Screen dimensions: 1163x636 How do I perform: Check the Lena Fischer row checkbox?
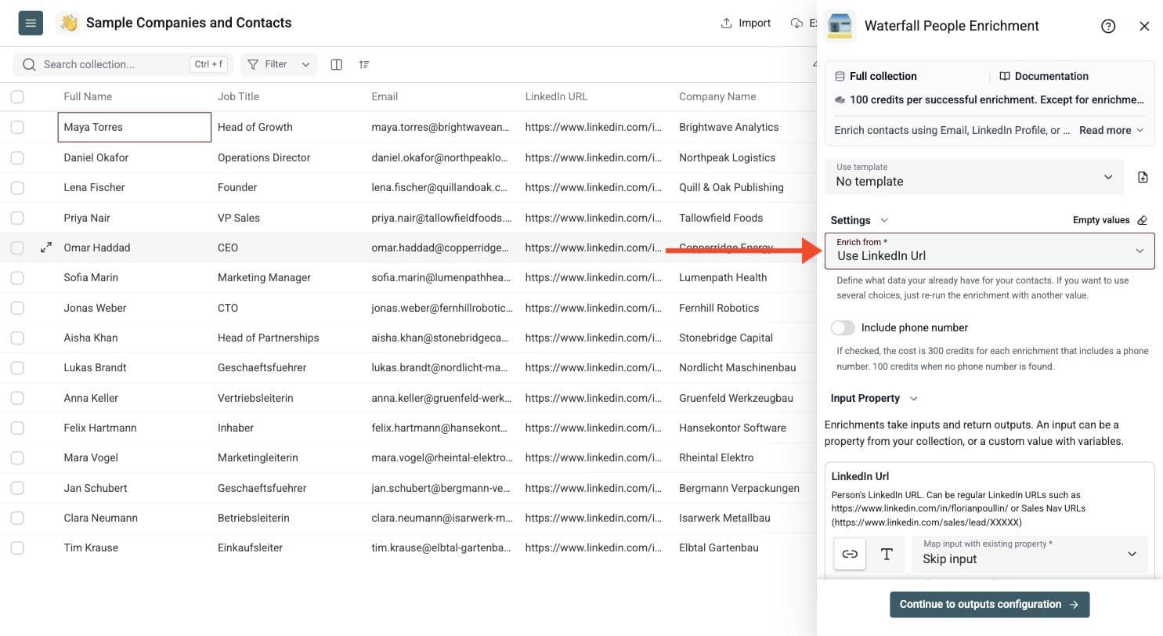17,188
